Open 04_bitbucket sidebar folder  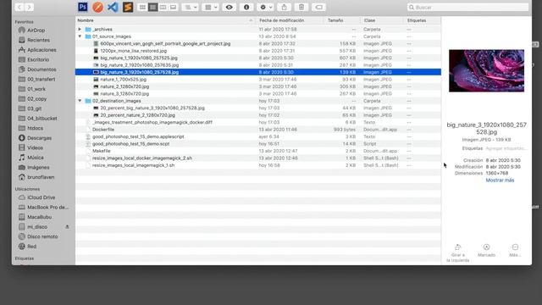coord(43,119)
